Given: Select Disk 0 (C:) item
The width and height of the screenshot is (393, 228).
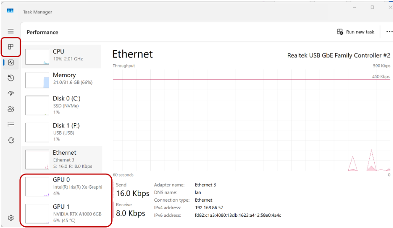Looking at the screenshot, I should [62, 106].
